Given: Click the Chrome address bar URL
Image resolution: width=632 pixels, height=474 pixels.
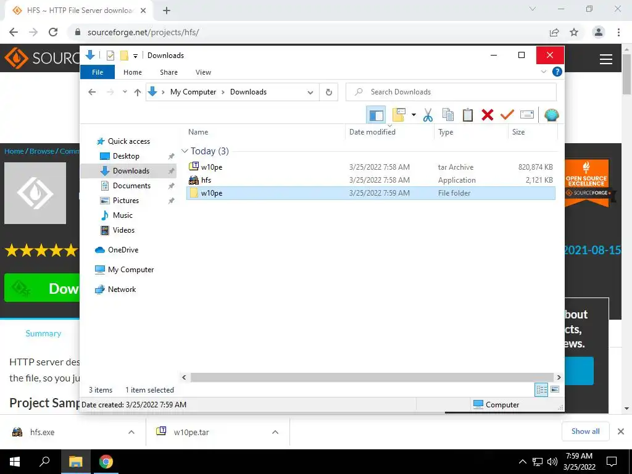Looking at the screenshot, I should coord(143,32).
